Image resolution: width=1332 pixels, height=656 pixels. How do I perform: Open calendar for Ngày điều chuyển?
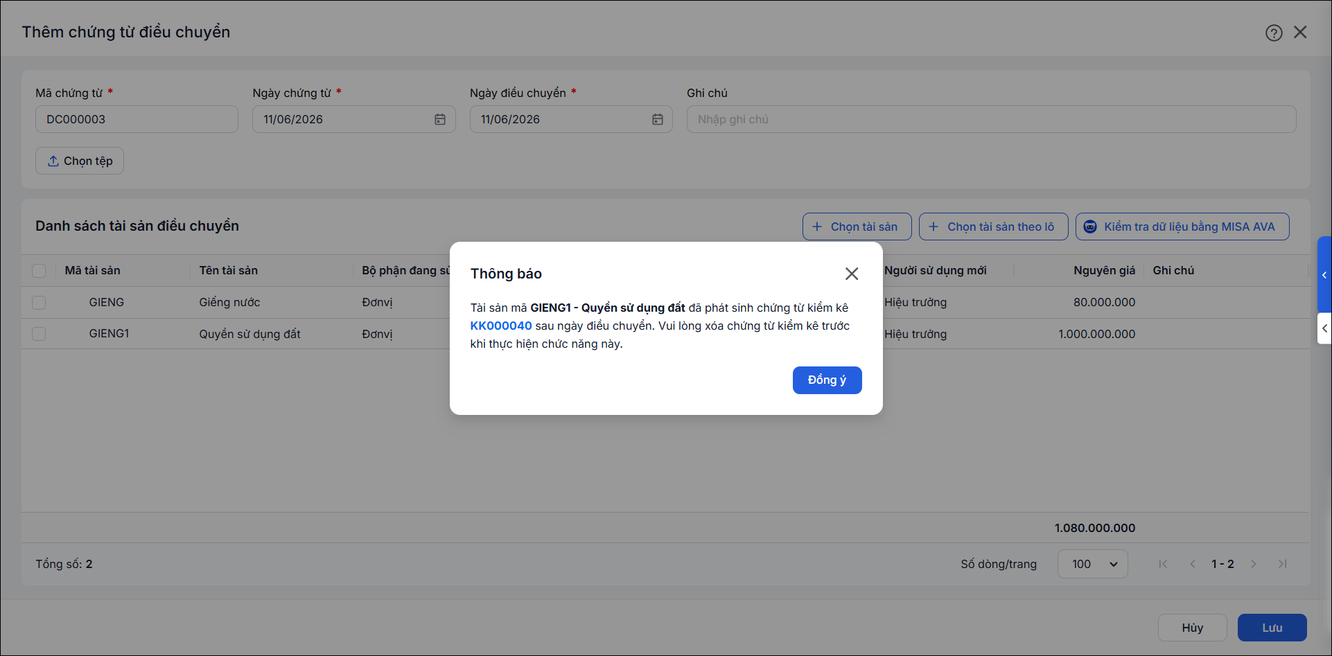pyautogui.click(x=658, y=119)
